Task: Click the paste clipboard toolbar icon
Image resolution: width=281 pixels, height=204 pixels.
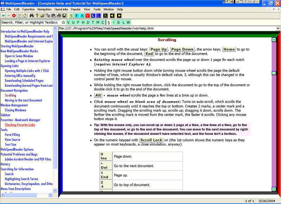Action: tap(53, 16)
